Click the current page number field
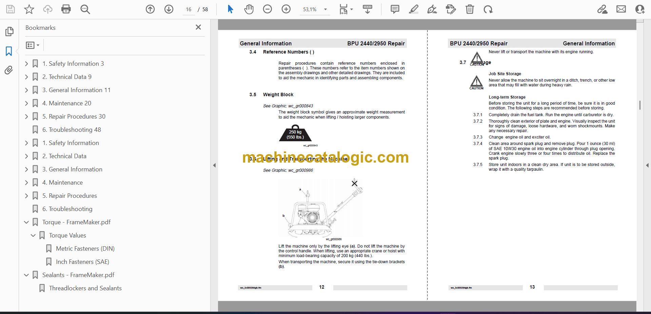Image resolution: width=651 pixels, height=314 pixels. tap(189, 9)
